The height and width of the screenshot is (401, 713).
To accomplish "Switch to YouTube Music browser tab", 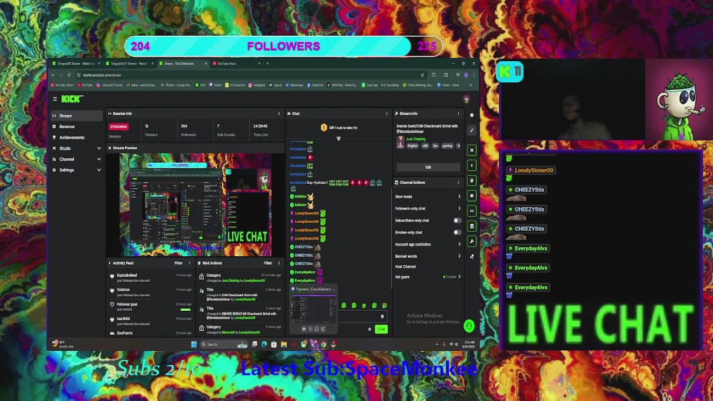I will click(x=236, y=63).
